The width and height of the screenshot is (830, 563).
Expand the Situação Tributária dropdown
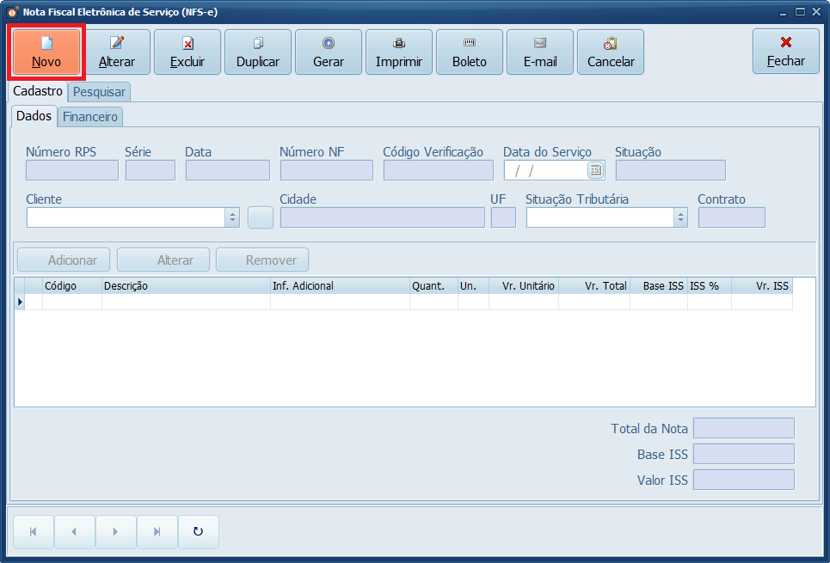[680, 217]
